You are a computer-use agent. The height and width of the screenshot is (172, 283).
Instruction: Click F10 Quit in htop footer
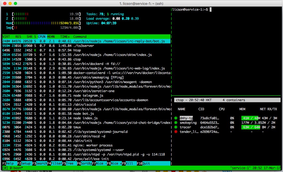pos(143,163)
